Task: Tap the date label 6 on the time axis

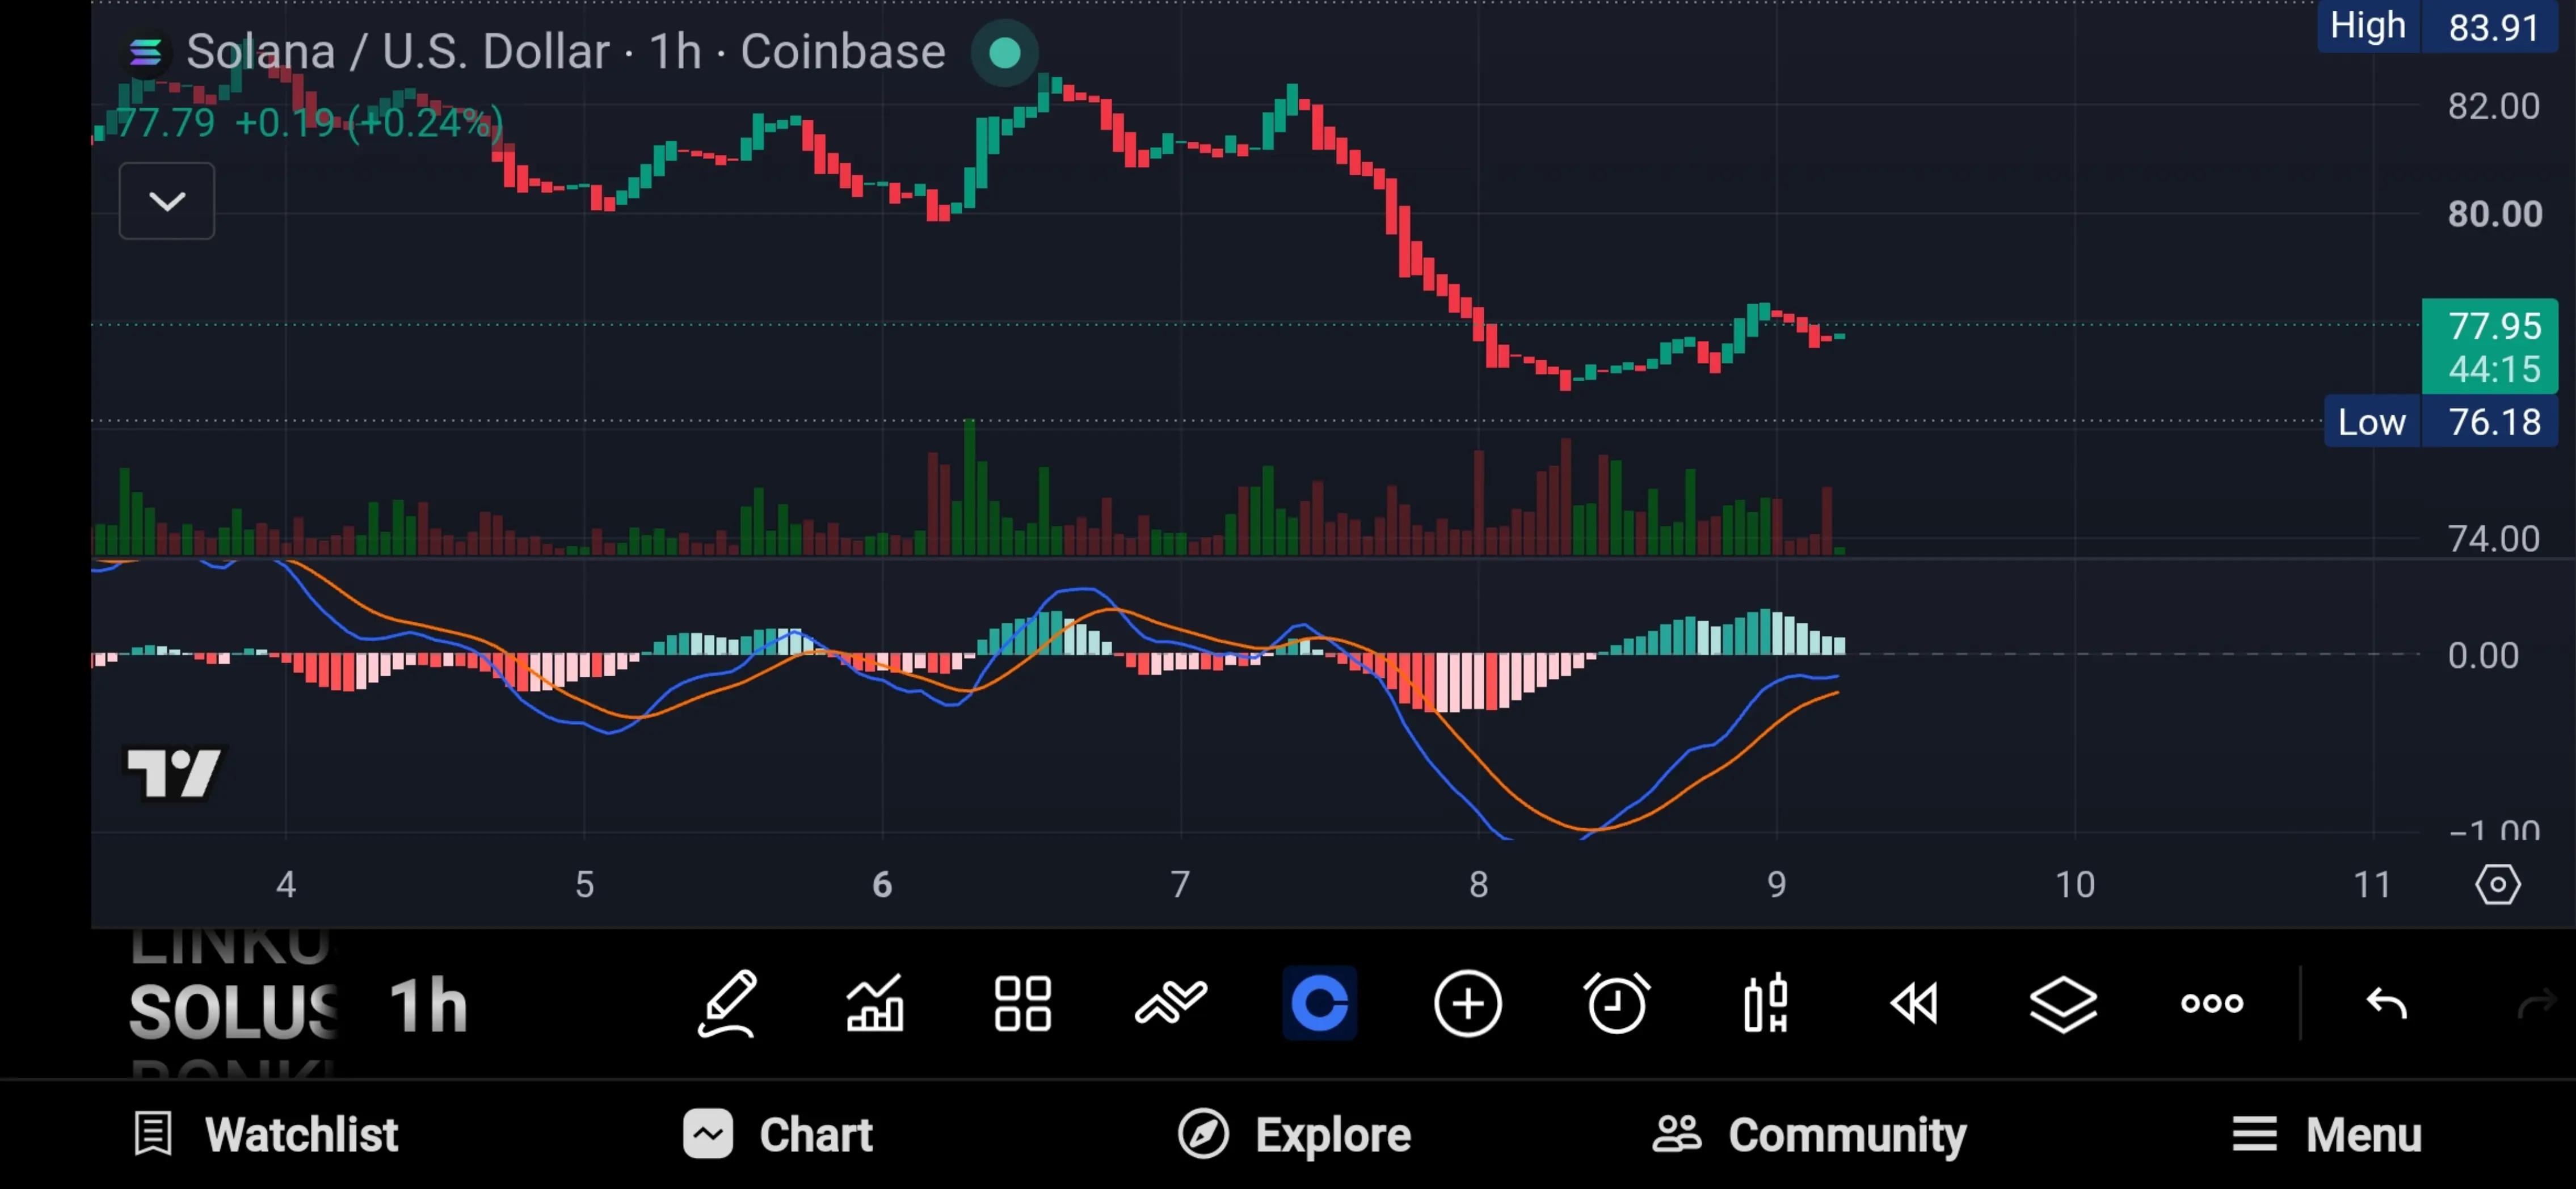Action: (882, 885)
